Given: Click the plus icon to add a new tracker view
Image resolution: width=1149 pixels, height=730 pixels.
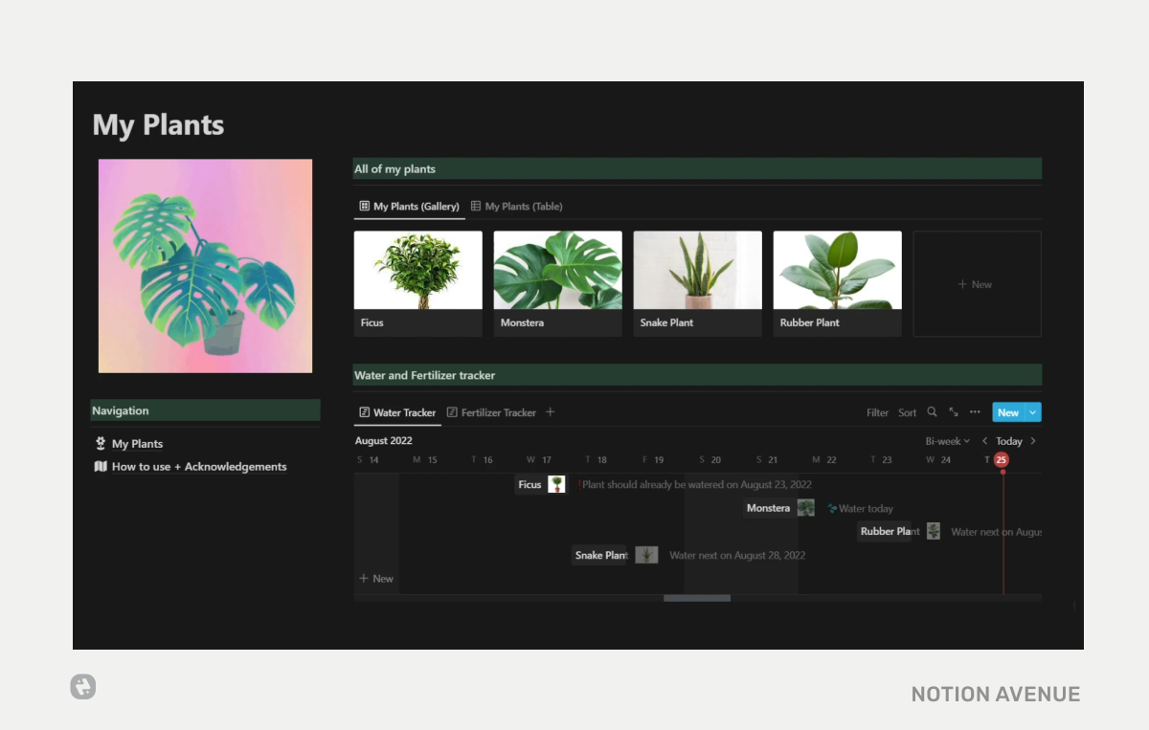Looking at the screenshot, I should 551,411.
